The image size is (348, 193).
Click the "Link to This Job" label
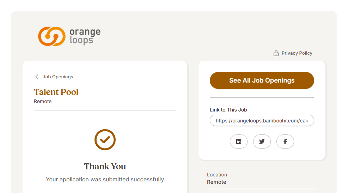[228, 110]
